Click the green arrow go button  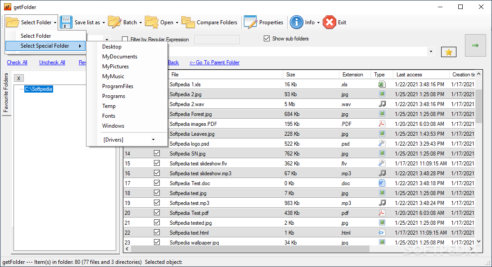(x=475, y=45)
